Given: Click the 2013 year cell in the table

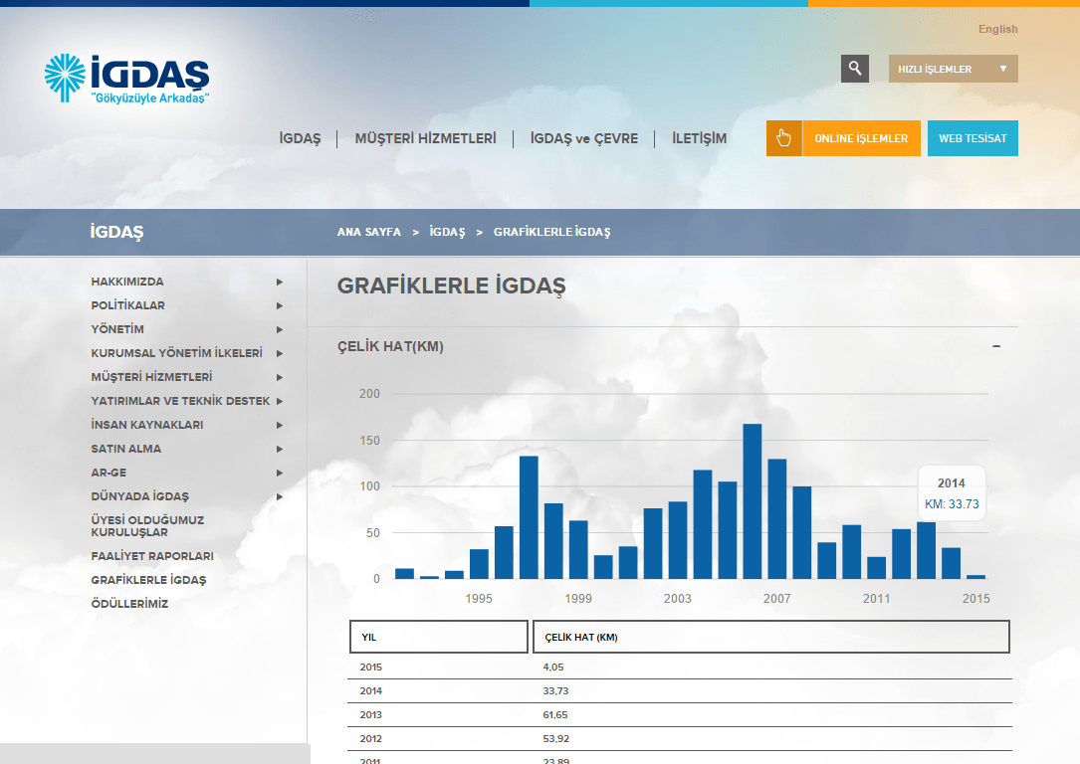Looking at the screenshot, I should (x=370, y=715).
